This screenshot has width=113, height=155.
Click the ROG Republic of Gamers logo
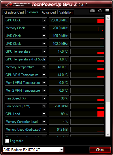tap(17, 4)
